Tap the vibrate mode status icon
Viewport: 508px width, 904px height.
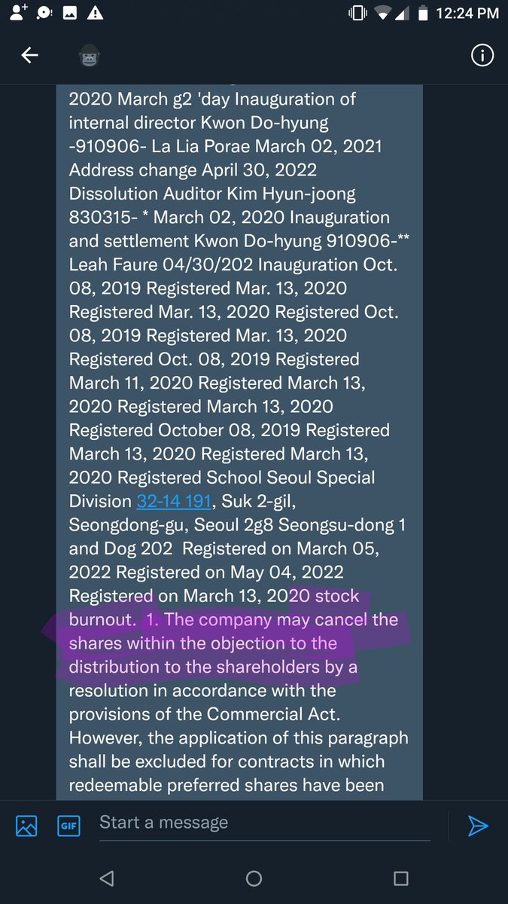(x=356, y=13)
